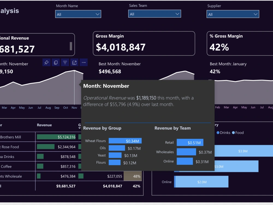The image size is (273, 205).
Task: Open more options ellipsis on revenue chart
Action: [84, 62]
